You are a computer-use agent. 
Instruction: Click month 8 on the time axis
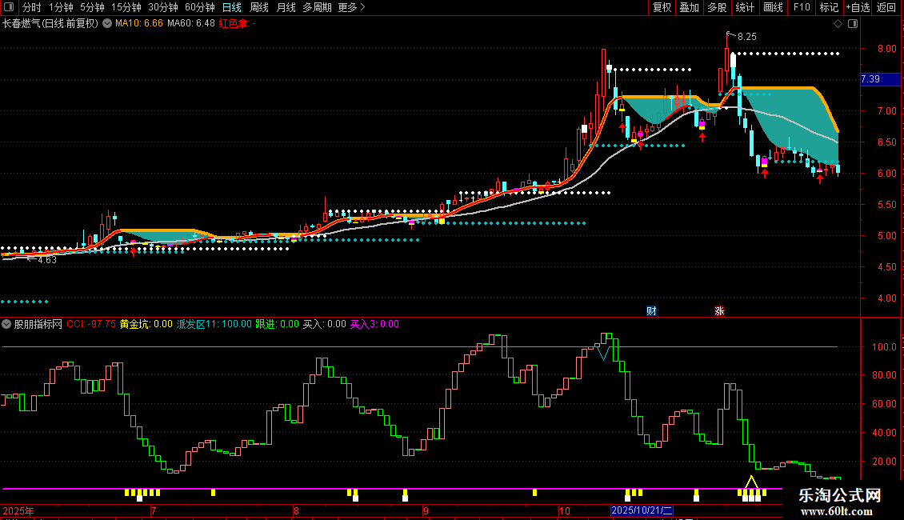pos(296,510)
